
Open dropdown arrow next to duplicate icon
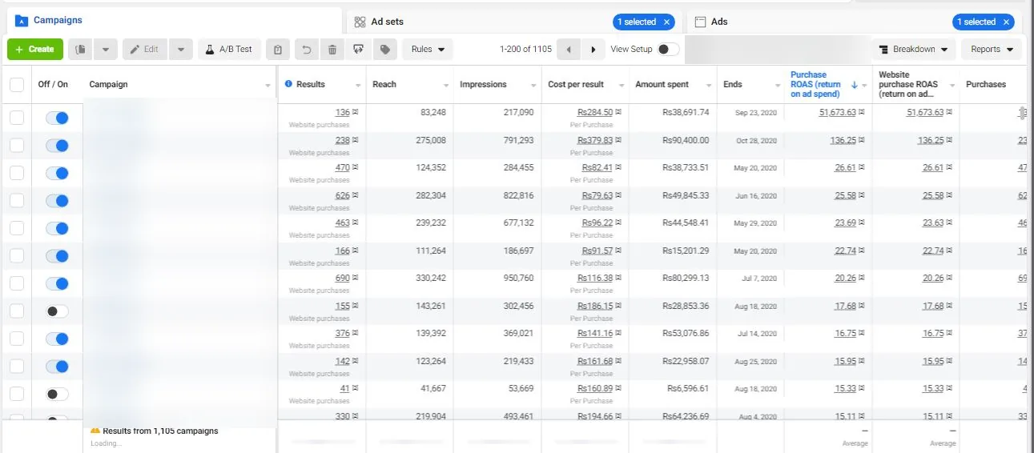[106, 50]
